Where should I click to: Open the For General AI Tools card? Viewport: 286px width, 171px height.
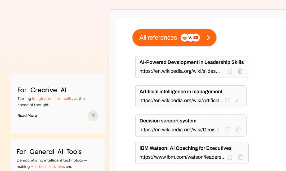[49, 152]
